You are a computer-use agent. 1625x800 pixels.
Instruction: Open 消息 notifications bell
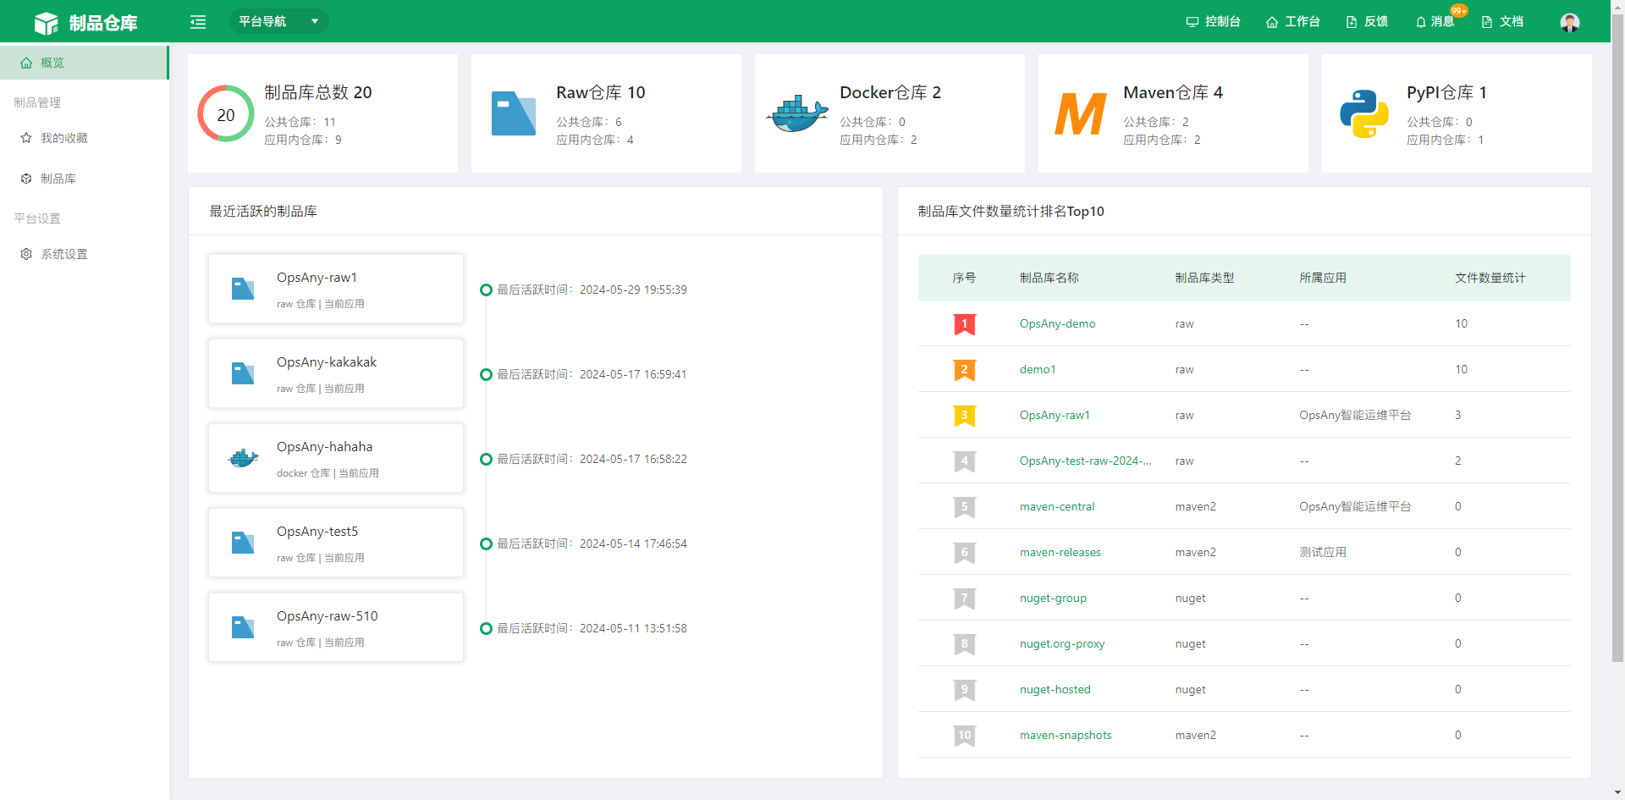(1435, 22)
